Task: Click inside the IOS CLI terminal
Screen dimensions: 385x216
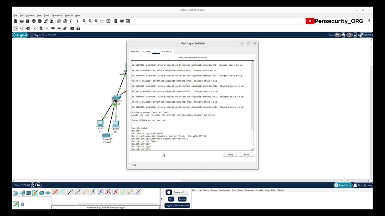Action: [x=191, y=106]
